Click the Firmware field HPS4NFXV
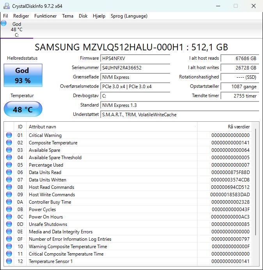 (135, 58)
